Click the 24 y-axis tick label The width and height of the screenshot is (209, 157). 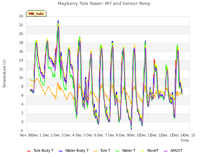[x=21, y=16]
